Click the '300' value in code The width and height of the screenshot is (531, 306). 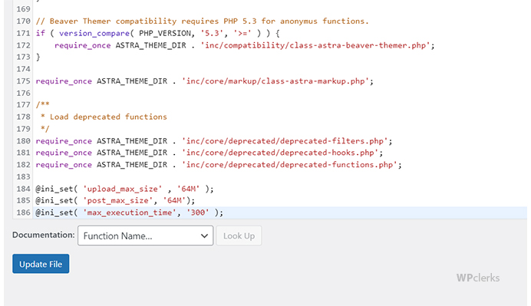[198, 212]
